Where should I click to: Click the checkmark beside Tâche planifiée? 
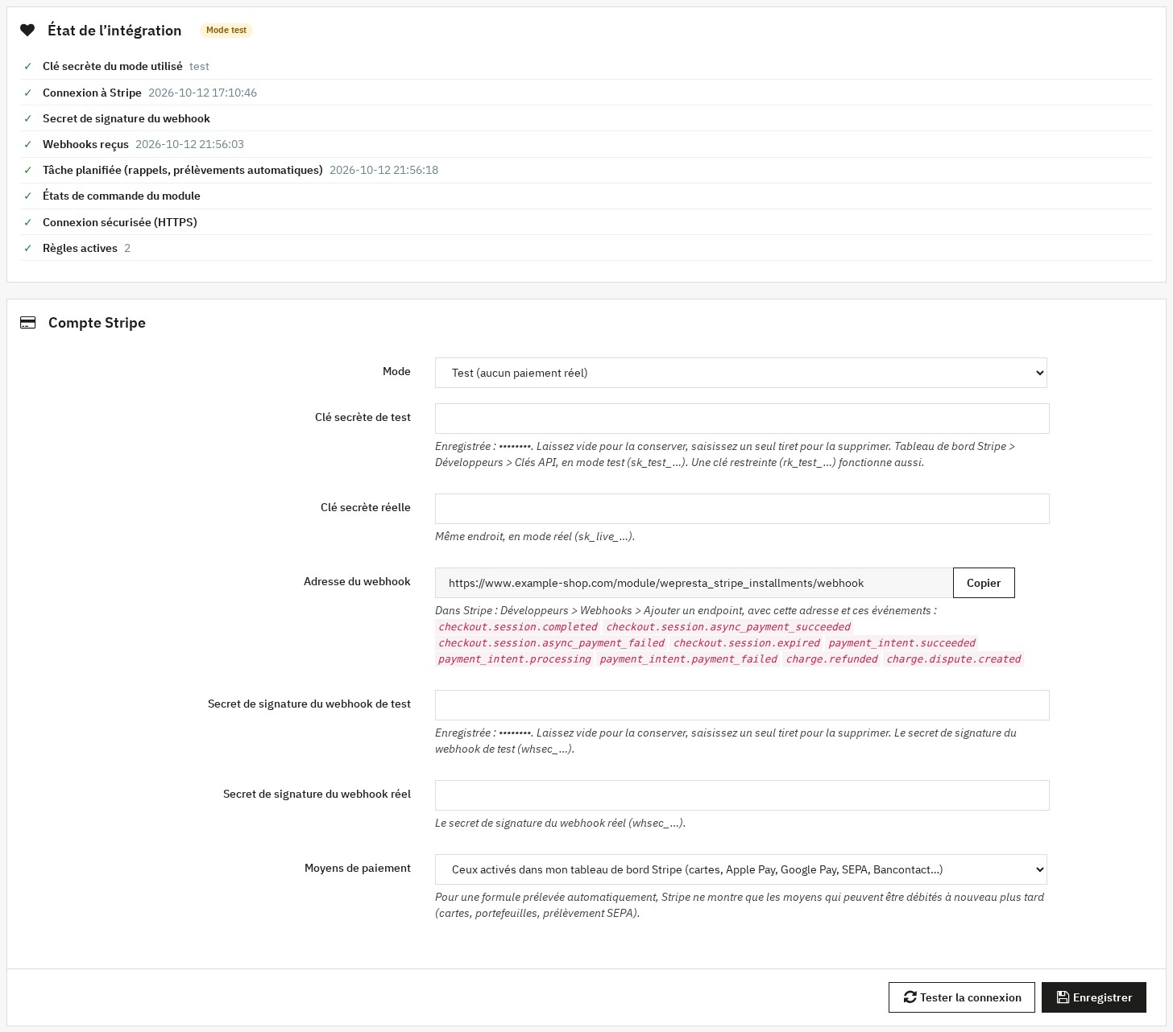[28, 170]
